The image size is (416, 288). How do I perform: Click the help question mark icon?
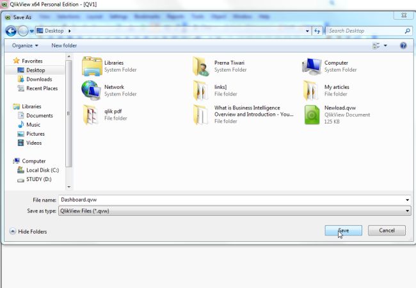pos(403,45)
